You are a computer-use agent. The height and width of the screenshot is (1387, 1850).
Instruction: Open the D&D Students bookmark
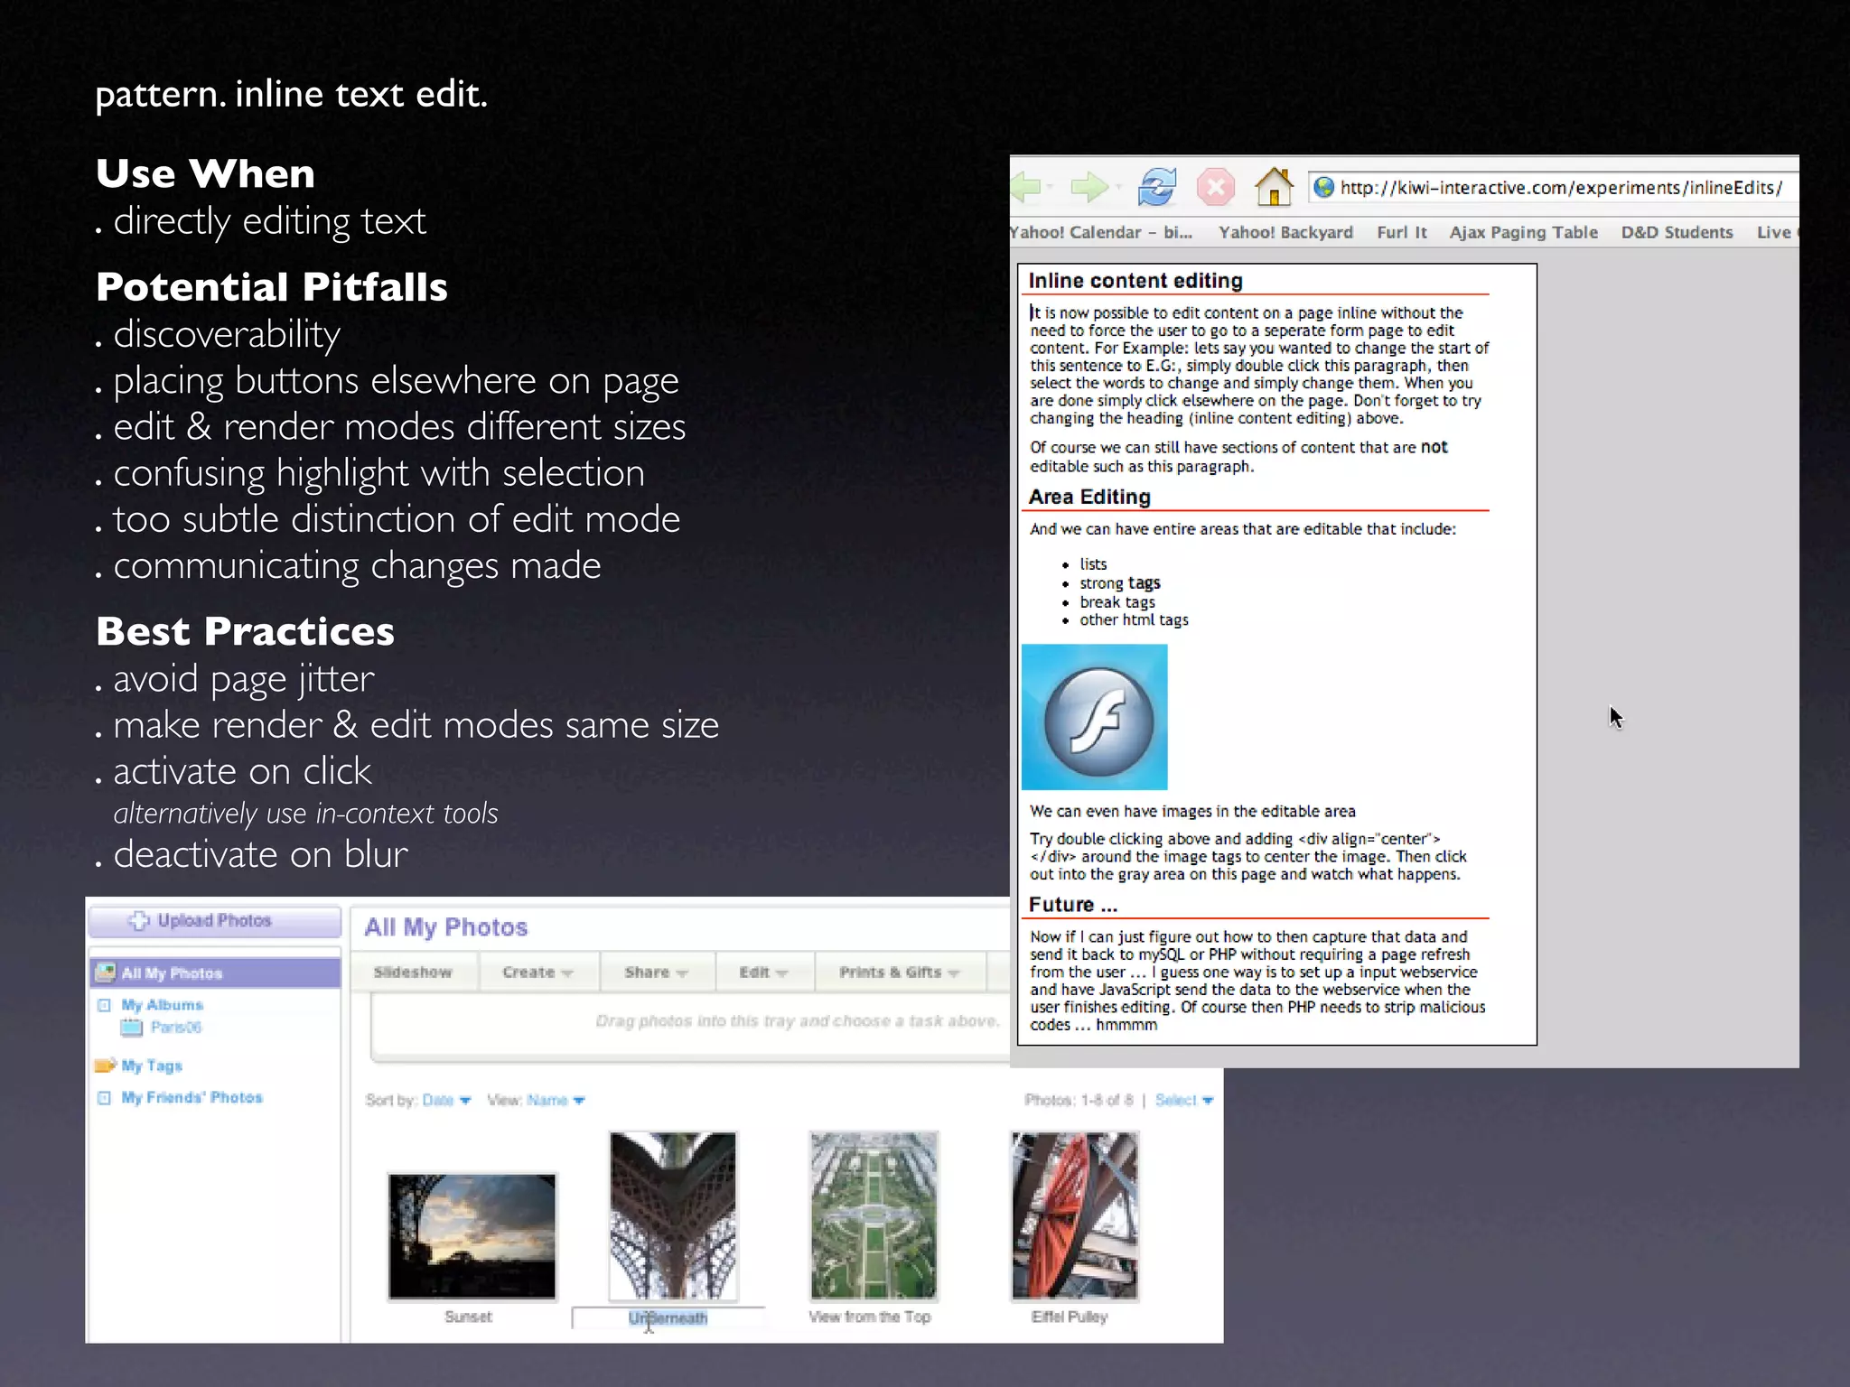(1677, 232)
